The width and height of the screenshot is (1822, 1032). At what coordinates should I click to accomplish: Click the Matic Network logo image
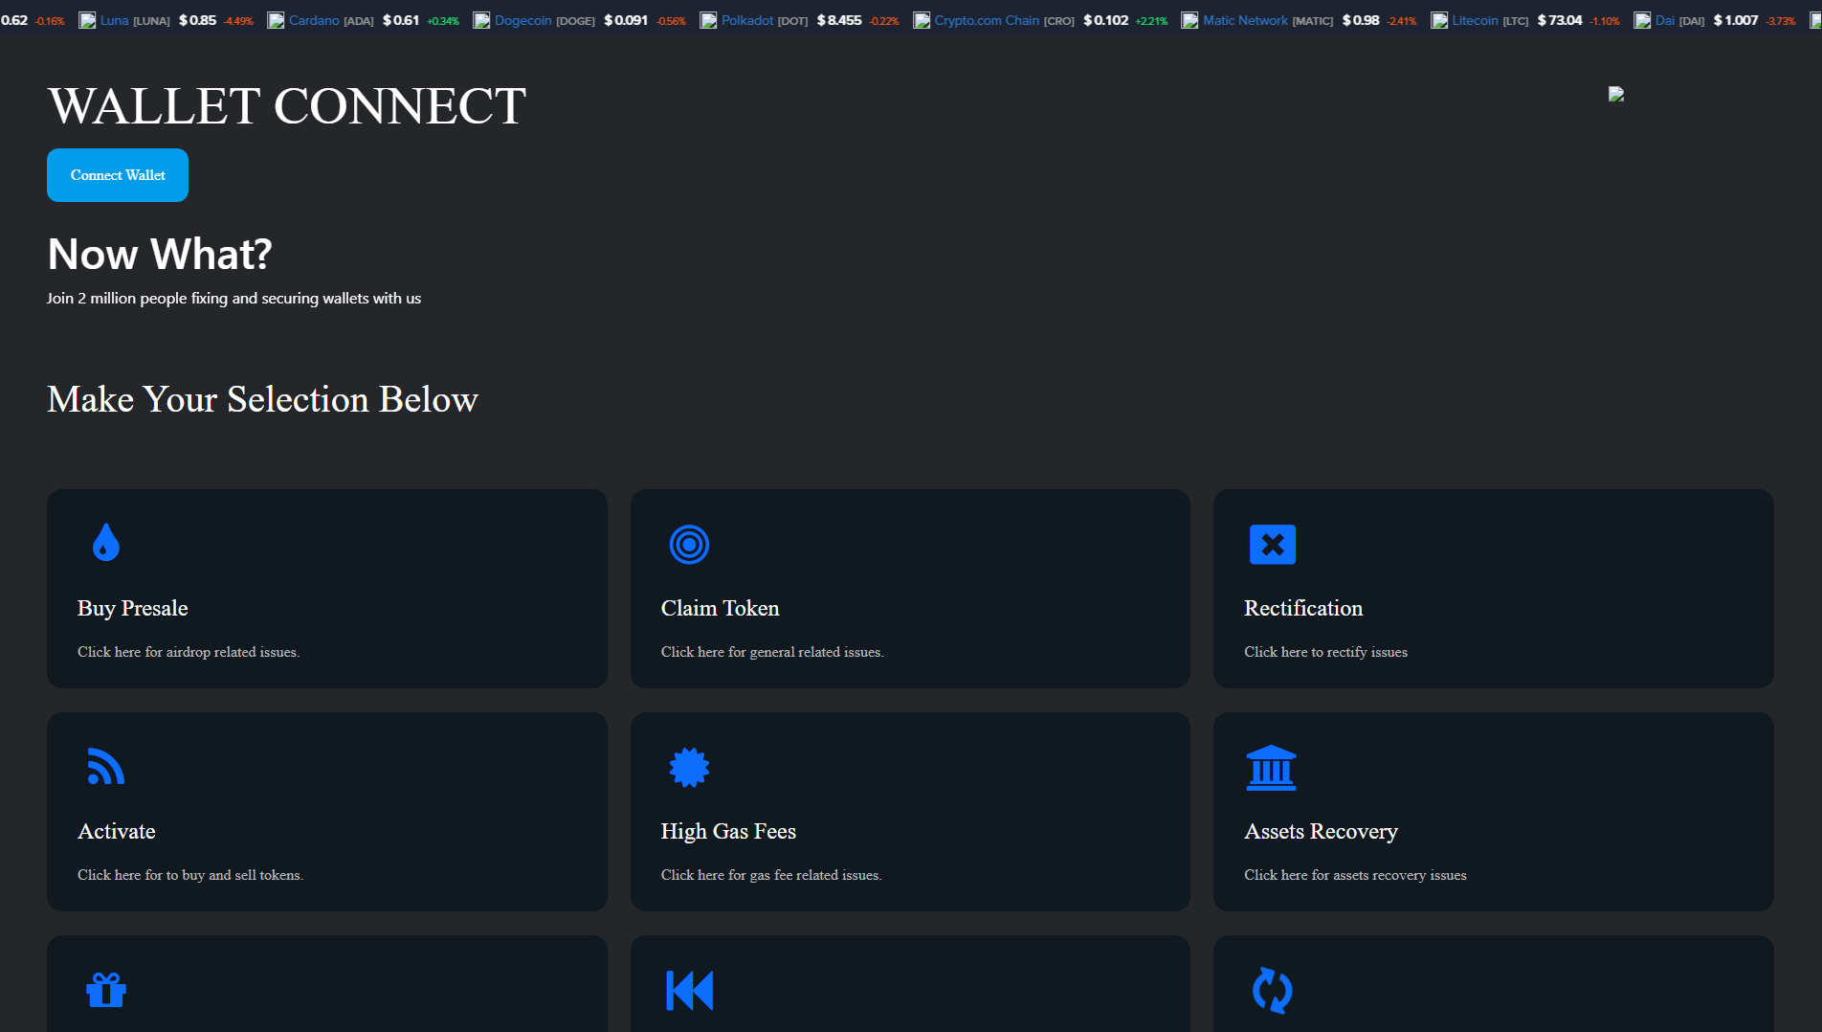pos(1189,20)
